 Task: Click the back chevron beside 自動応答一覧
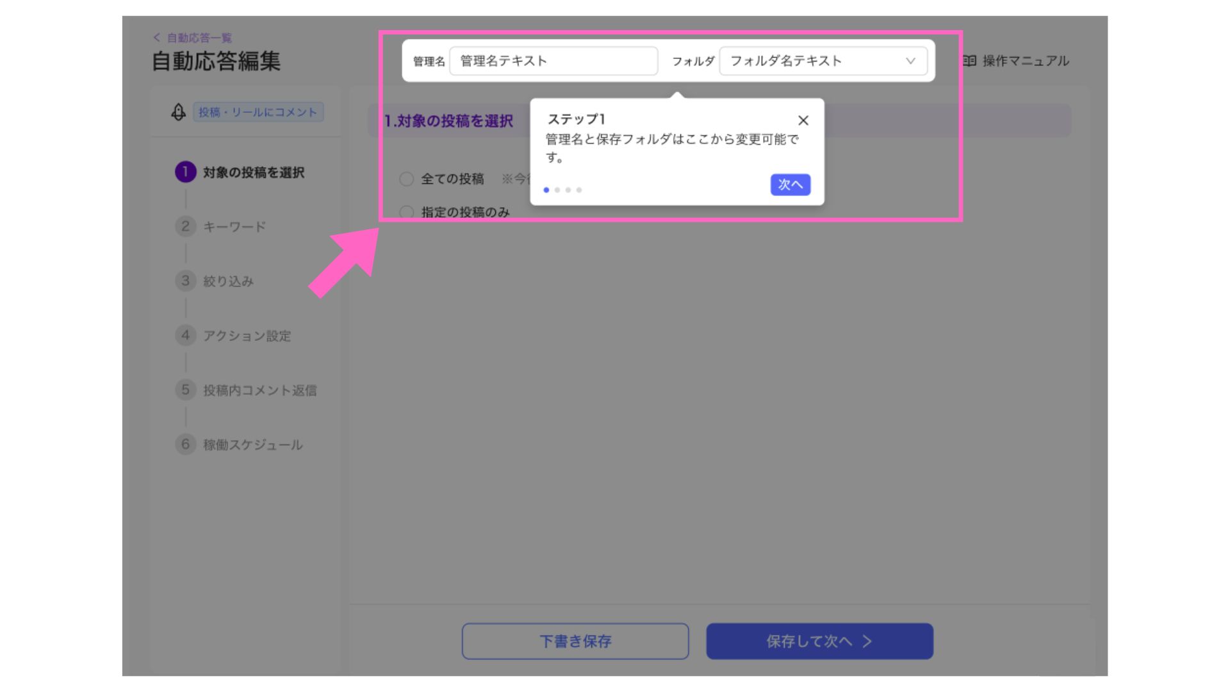coord(157,38)
